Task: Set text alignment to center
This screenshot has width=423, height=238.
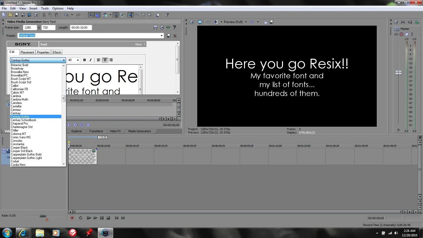Action: pyautogui.click(x=105, y=60)
